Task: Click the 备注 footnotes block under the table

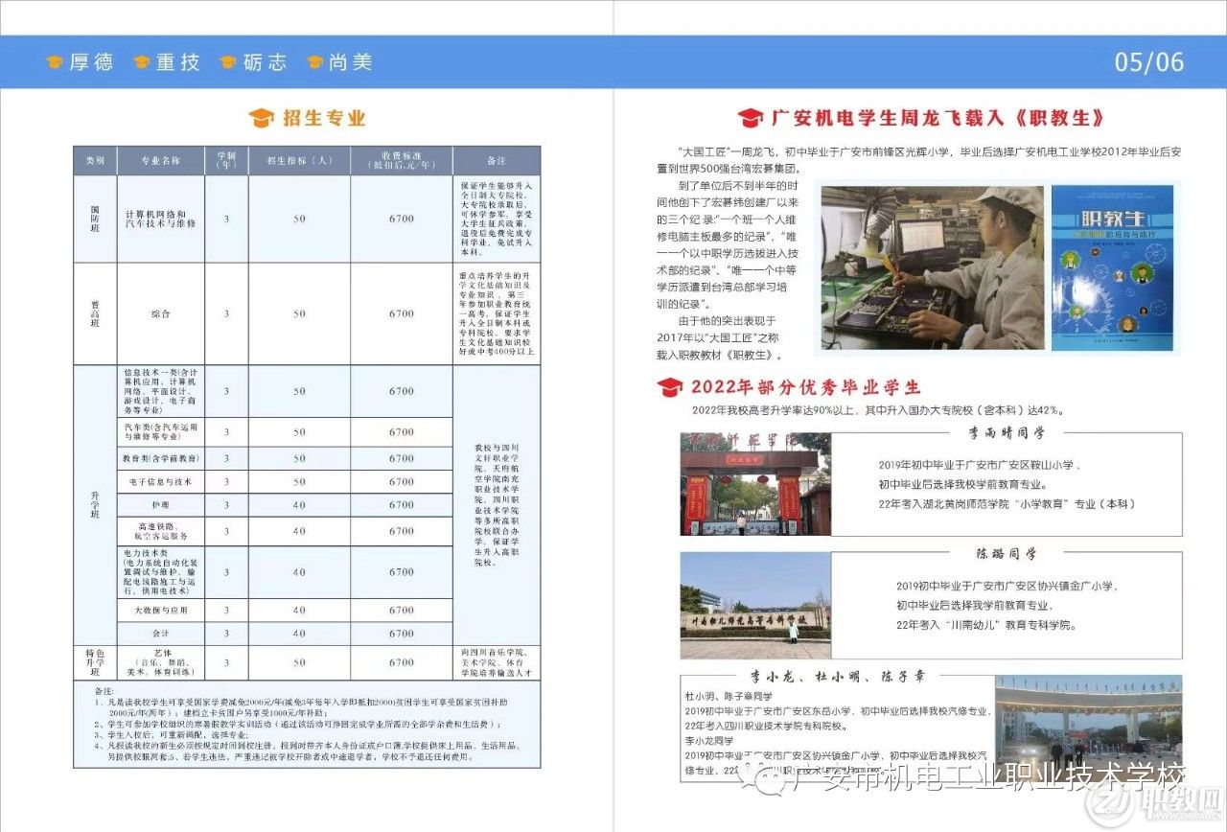Action: [x=307, y=723]
